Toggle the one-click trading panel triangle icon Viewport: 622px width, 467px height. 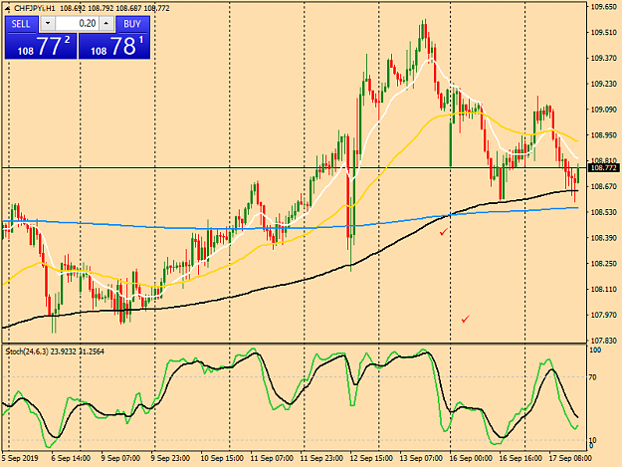[8, 8]
